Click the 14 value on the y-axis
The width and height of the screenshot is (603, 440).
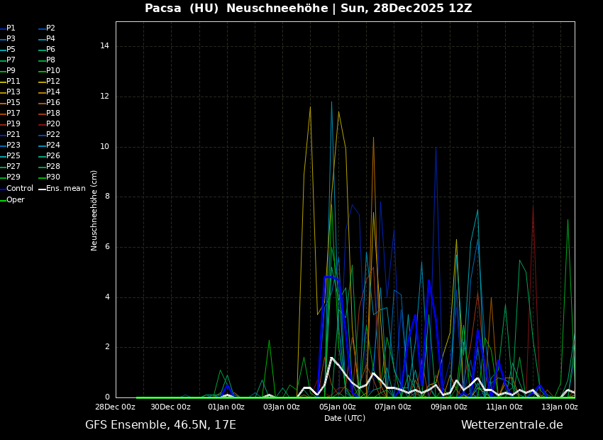(104, 46)
